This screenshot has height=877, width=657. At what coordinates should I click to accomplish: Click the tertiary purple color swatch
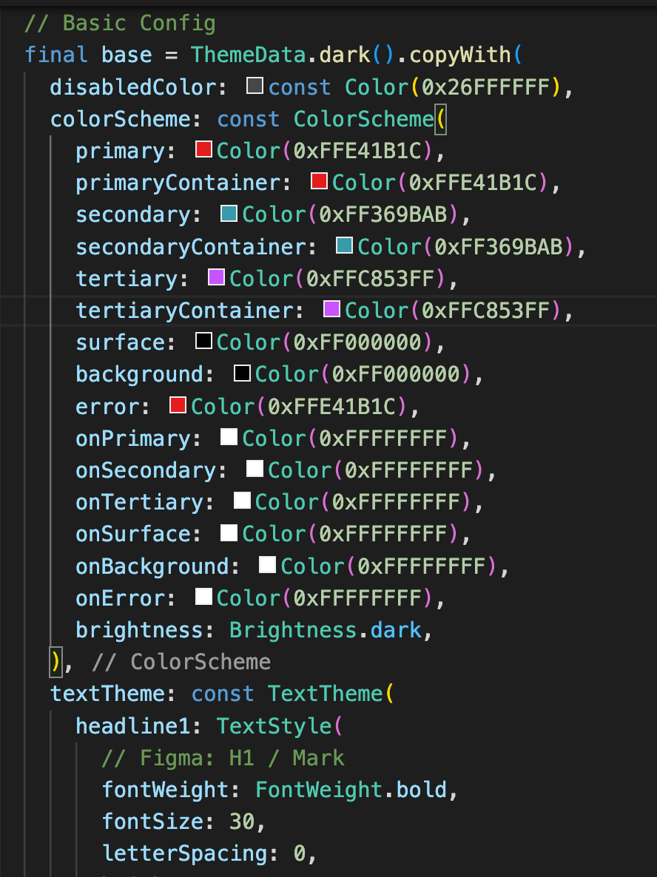(x=217, y=277)
